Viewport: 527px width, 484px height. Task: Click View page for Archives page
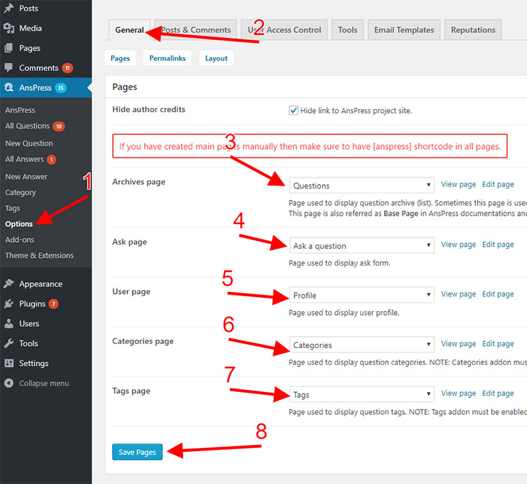click(x=458, y=184)
